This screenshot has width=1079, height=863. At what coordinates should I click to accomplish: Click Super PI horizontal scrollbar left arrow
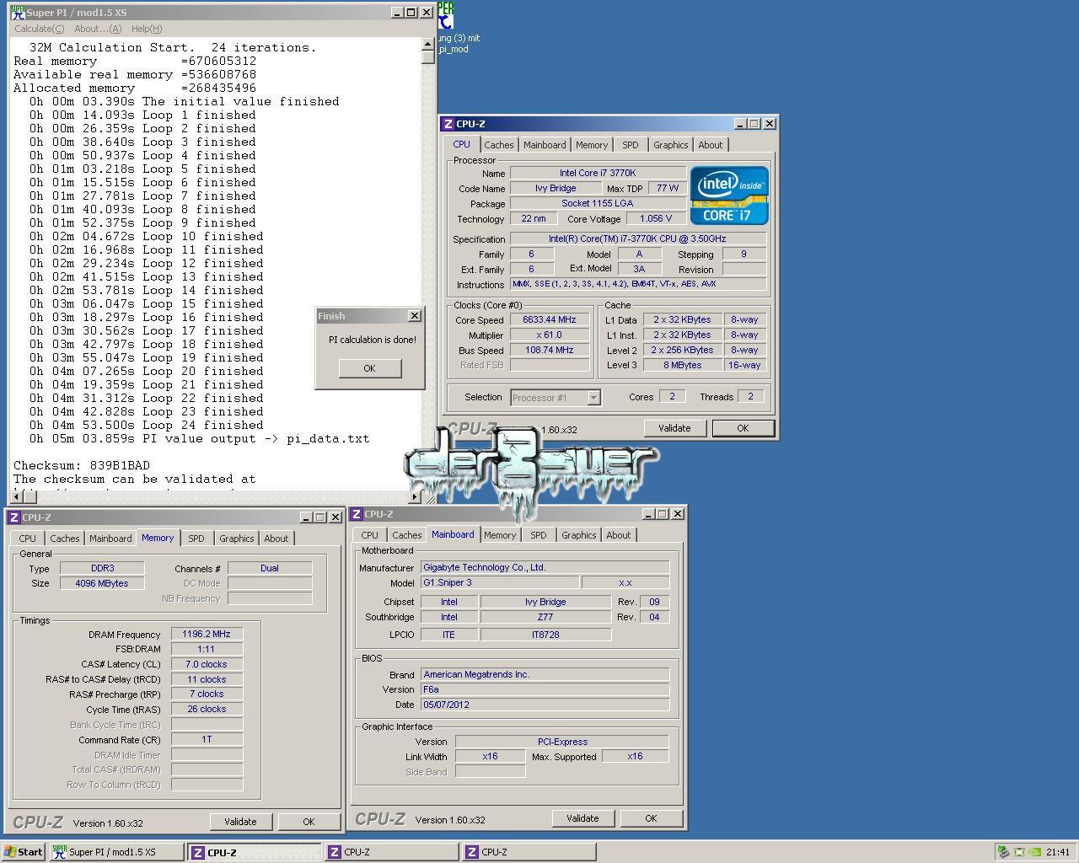click(x=17, y=496)
